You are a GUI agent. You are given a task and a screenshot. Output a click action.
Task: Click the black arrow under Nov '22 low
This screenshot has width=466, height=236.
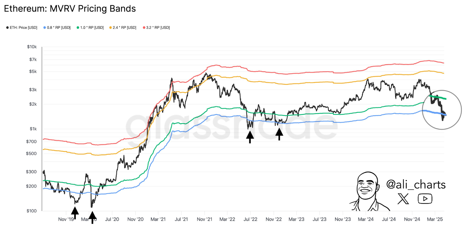(x=279, y=134)
